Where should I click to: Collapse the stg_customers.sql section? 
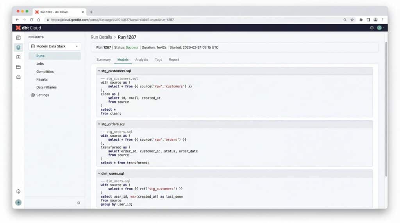(99, 71)
